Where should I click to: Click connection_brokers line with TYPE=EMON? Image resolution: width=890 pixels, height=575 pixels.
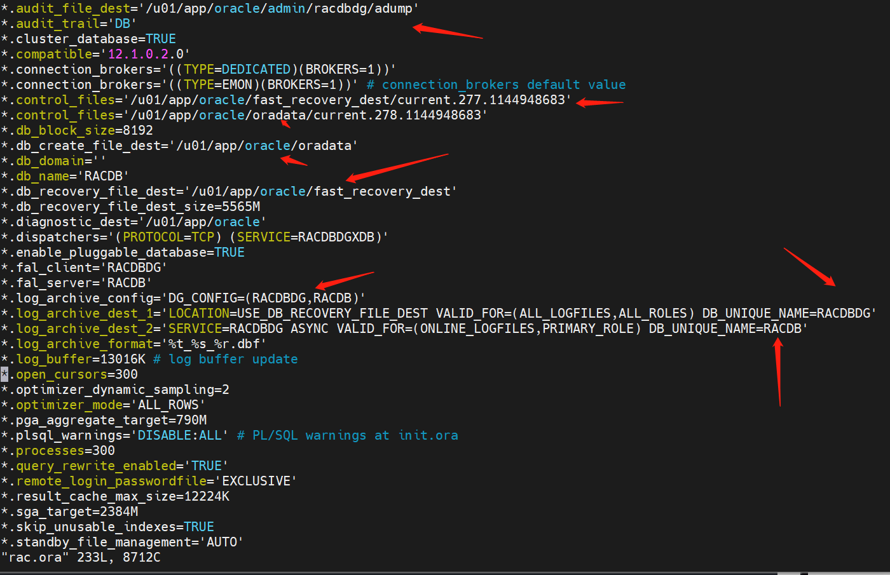pos(313,85)
